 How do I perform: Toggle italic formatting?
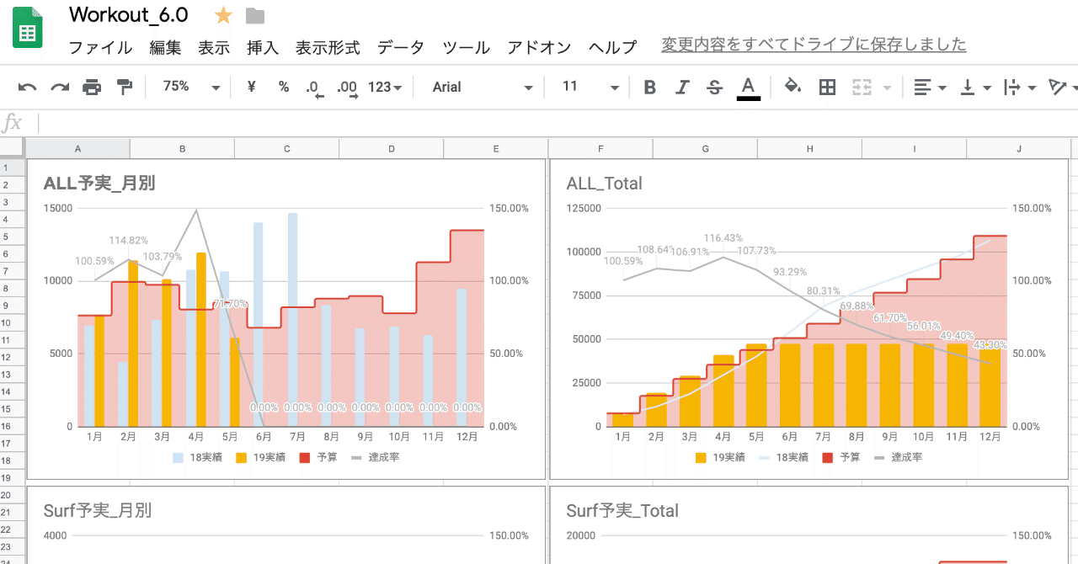pos(682,87)
